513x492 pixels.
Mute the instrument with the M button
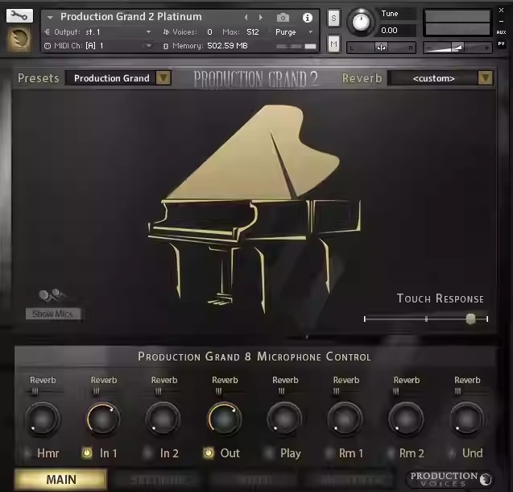click(x=334, y=44)
